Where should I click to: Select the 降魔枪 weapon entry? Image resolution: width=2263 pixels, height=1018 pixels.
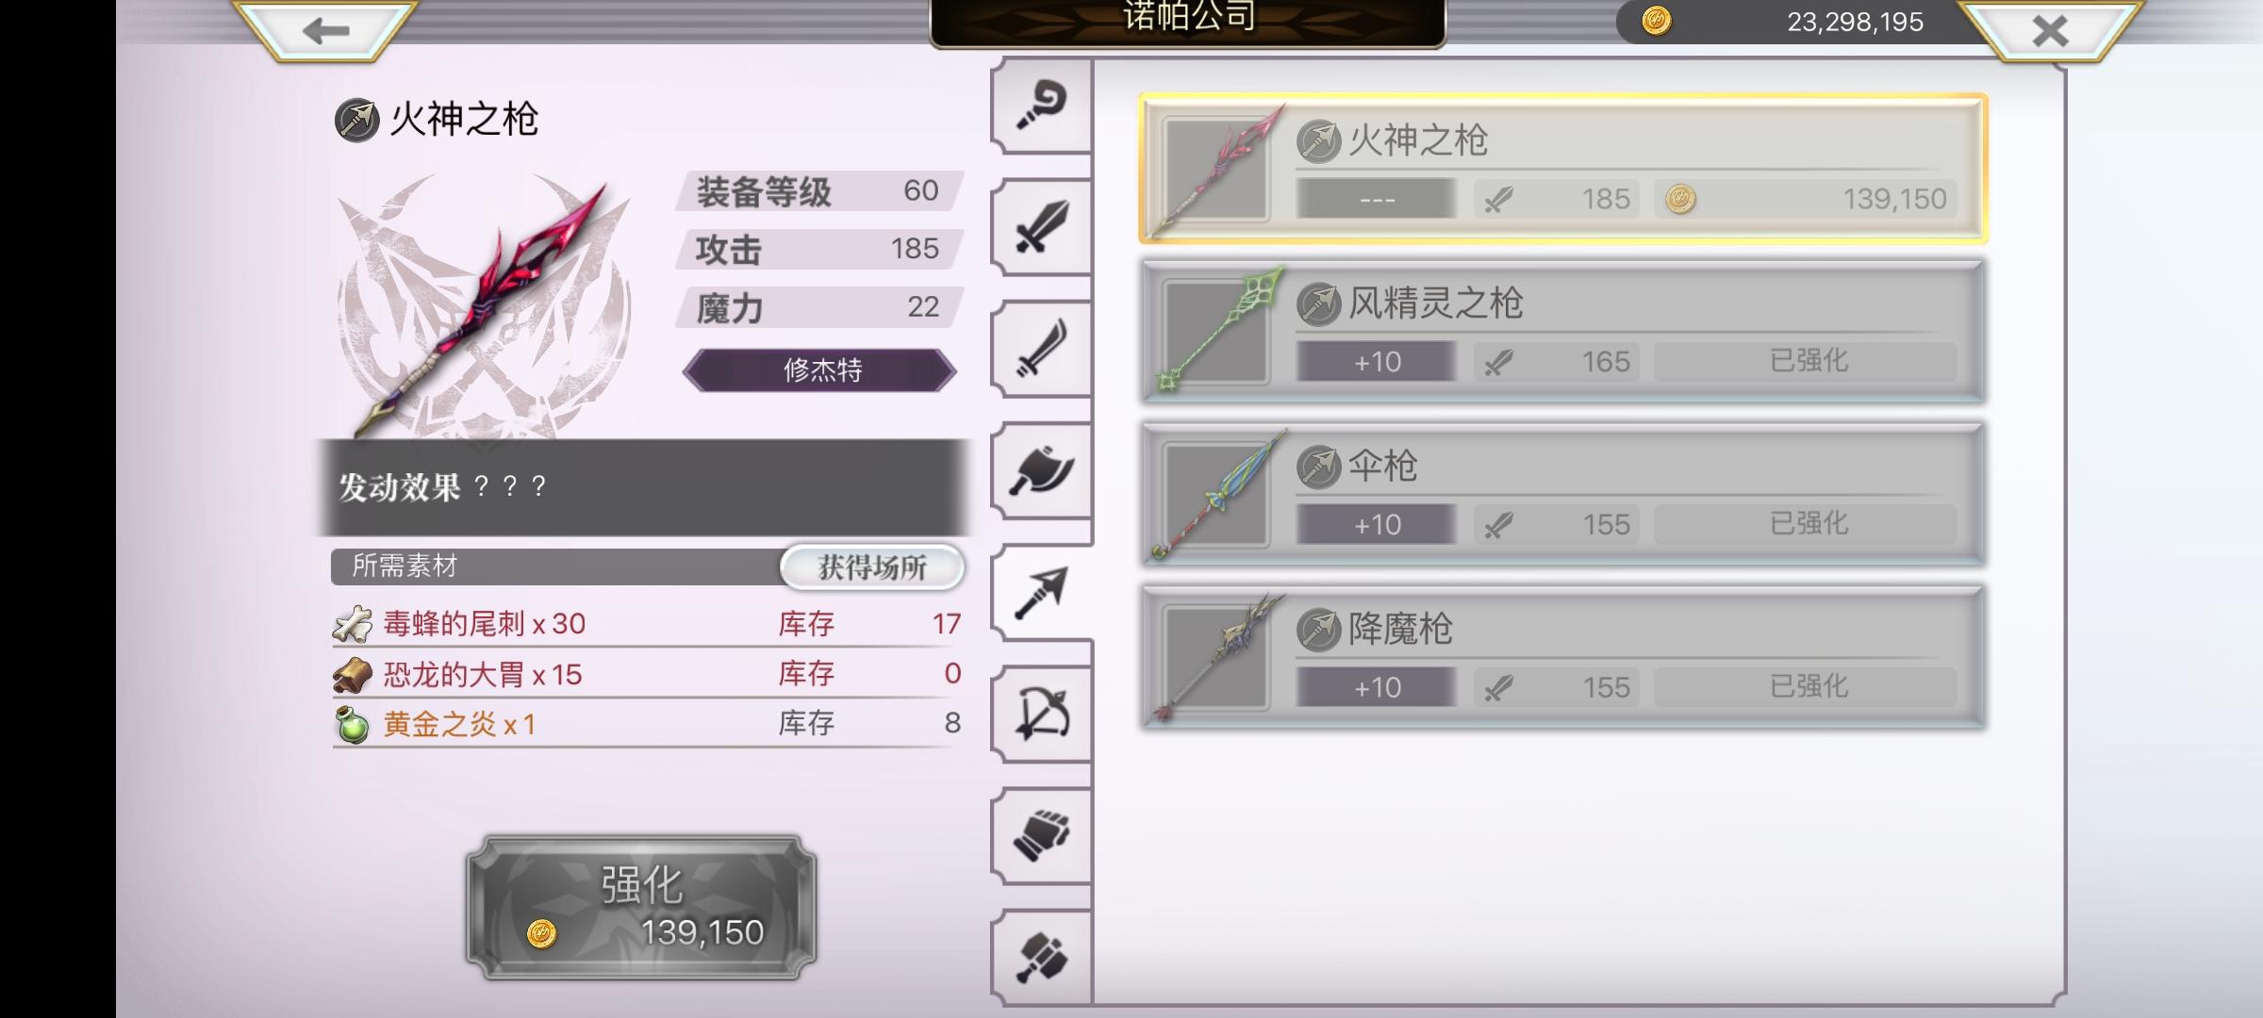1563,658
